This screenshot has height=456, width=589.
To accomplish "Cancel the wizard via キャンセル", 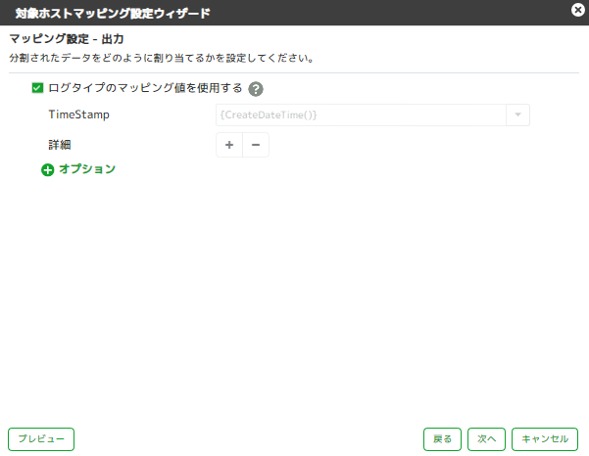I will point(545,439).
